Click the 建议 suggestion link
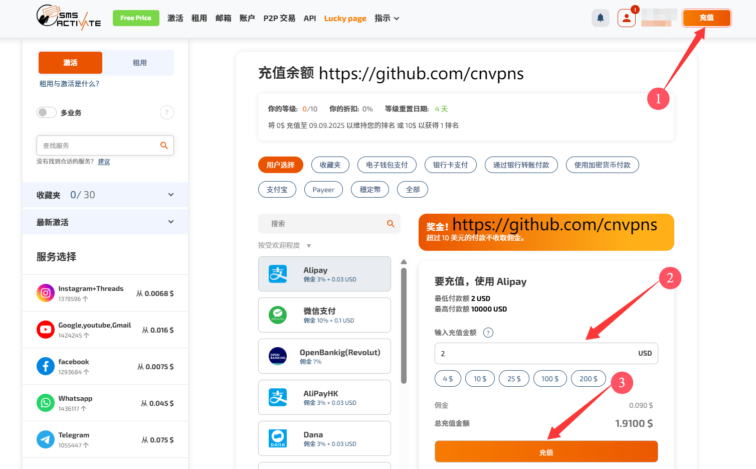 (x=104, y=162)
